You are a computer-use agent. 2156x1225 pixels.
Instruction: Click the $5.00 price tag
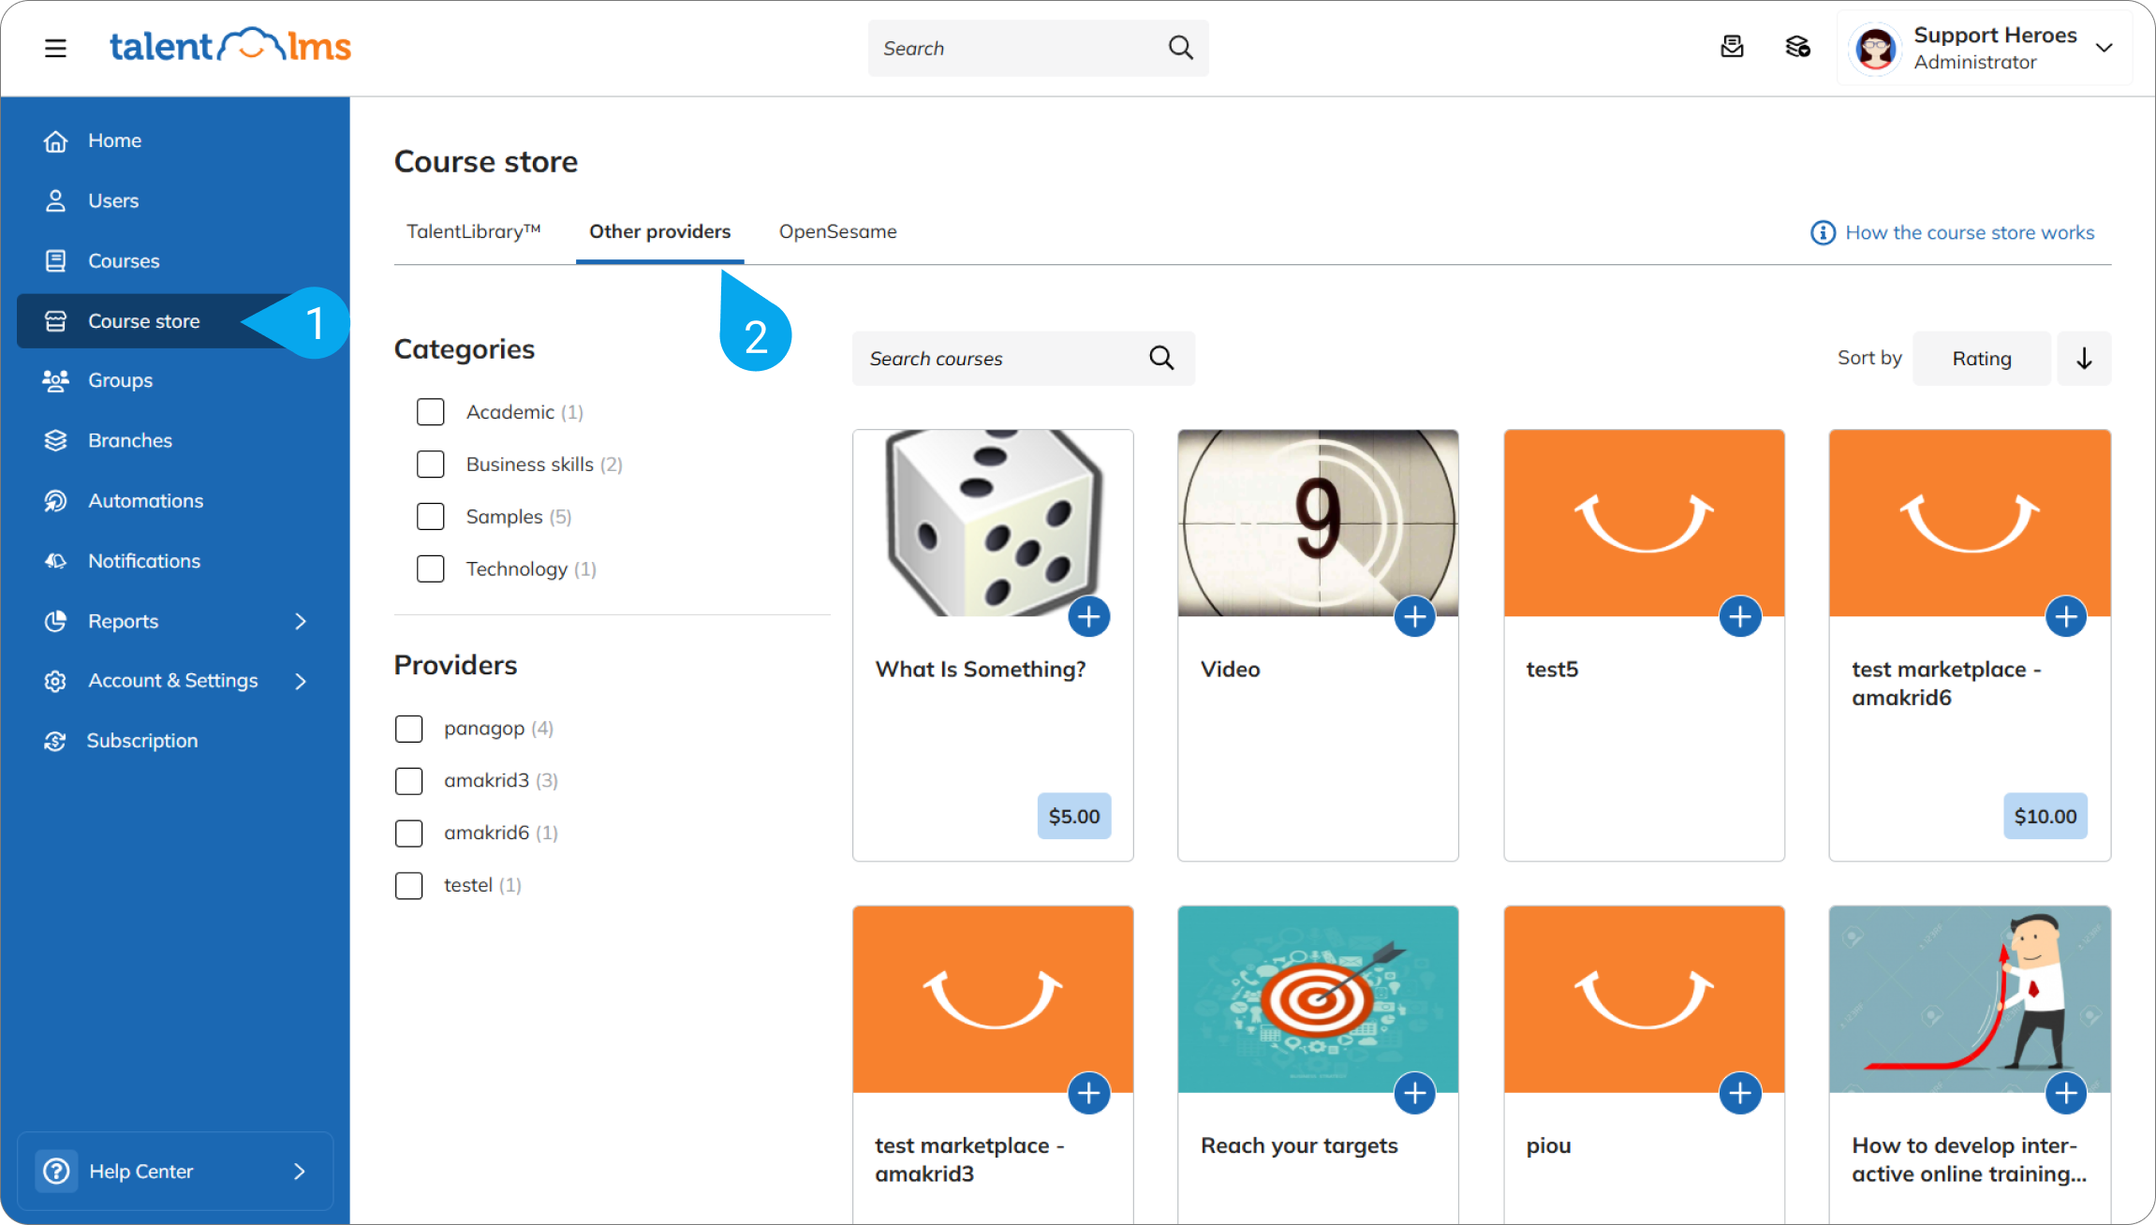[x=1074, y=816]
